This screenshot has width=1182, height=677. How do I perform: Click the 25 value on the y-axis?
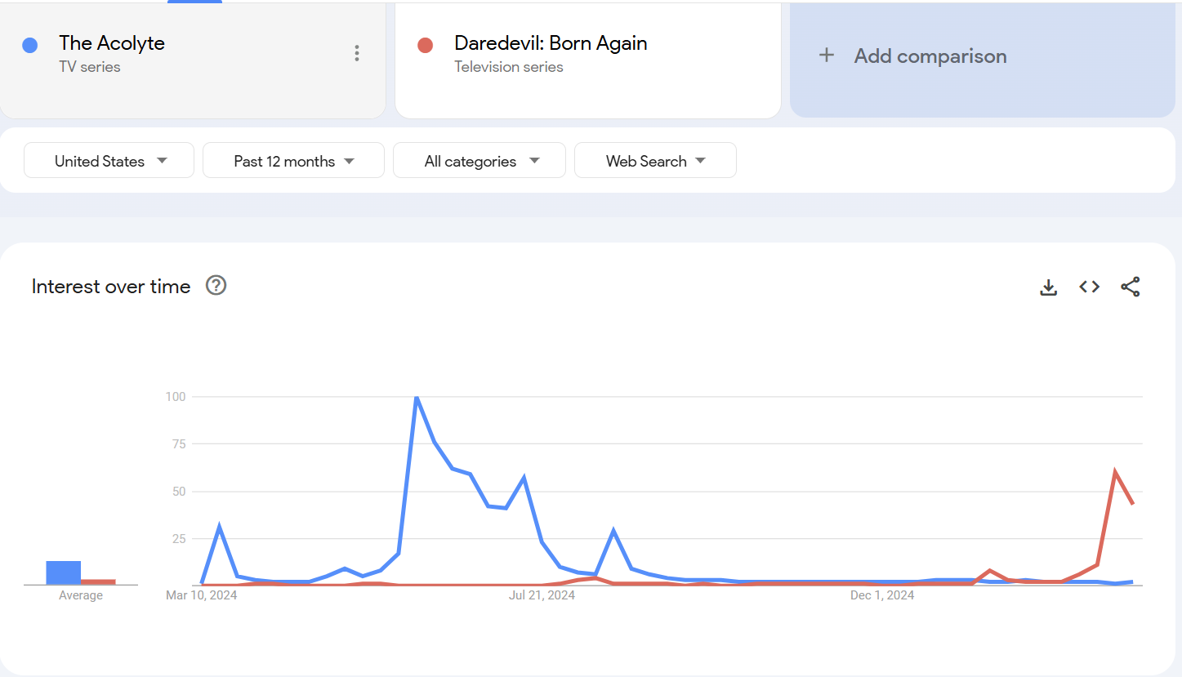pos(179,539)
